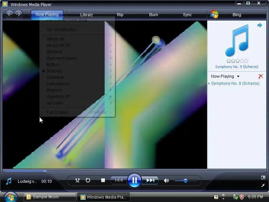Skip to the next track
269x202 pixels.
[150, 180]
